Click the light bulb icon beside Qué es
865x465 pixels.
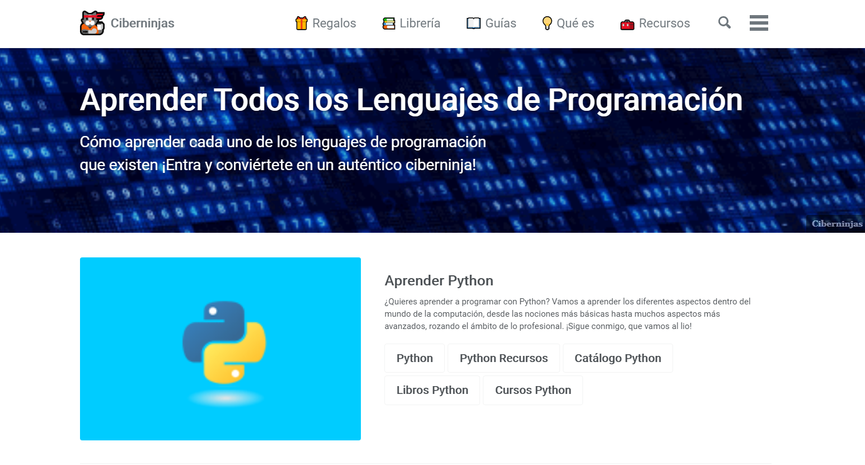[x=547, y=23]
